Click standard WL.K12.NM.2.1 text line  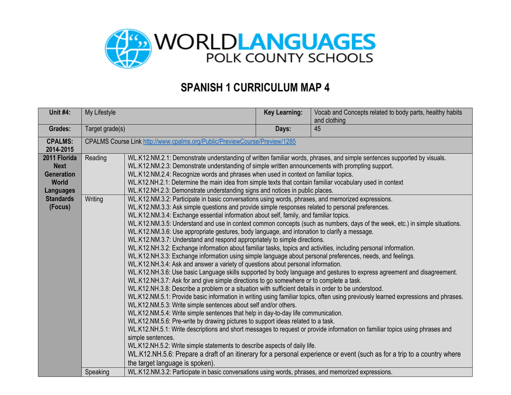click(x=286, y=158)
